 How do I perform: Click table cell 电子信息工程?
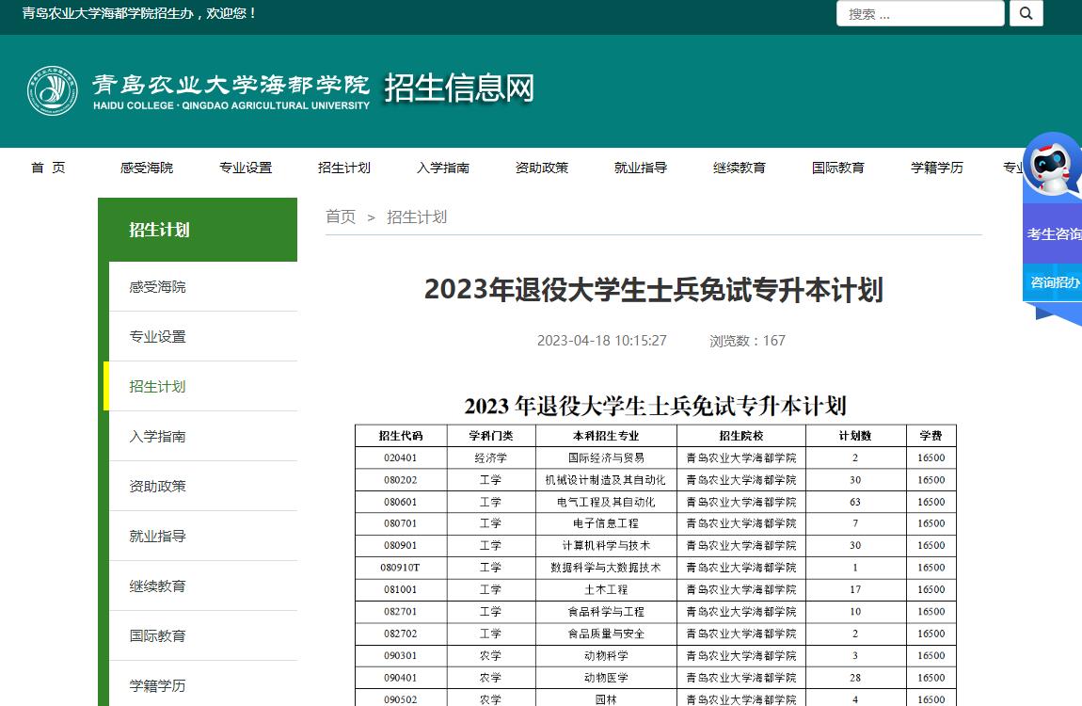606,523
